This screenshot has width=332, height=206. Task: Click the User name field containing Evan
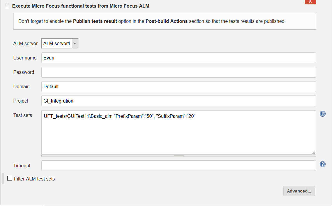point(178,58)
